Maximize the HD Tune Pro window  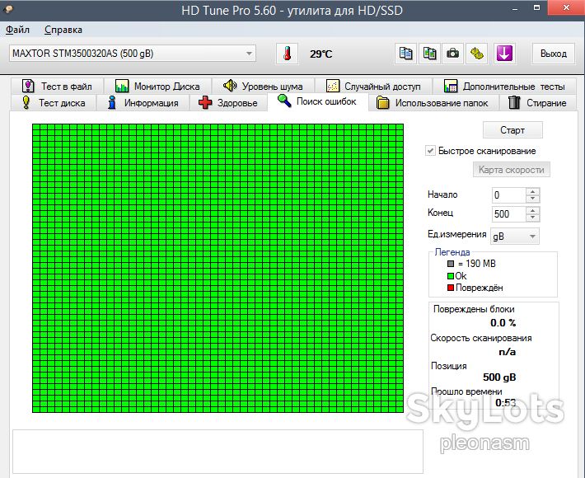(536, 7)
